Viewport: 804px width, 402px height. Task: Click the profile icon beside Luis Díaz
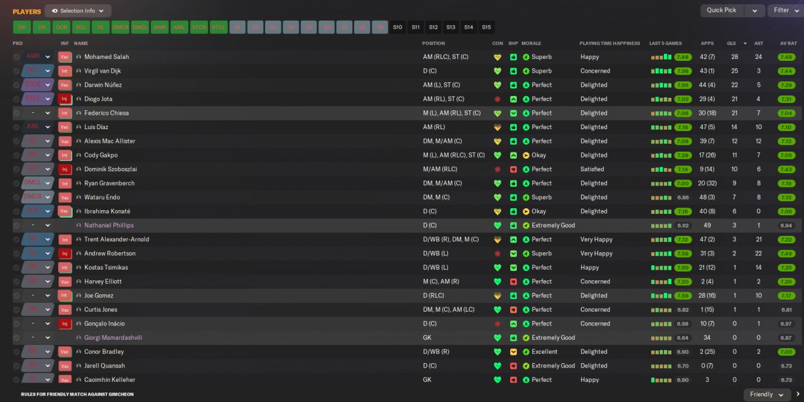79,127
